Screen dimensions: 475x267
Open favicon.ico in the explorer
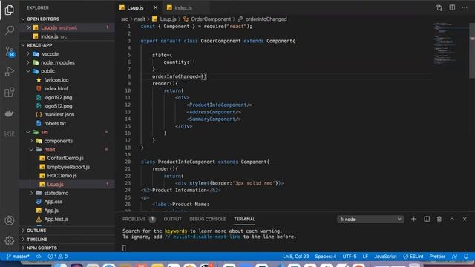pyautogui.click(x=56, y=80)
